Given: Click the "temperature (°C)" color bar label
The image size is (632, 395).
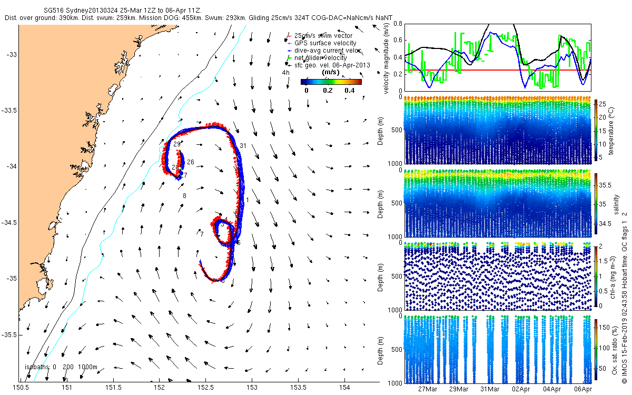Looking at the screenshot, I should [611, 131].
